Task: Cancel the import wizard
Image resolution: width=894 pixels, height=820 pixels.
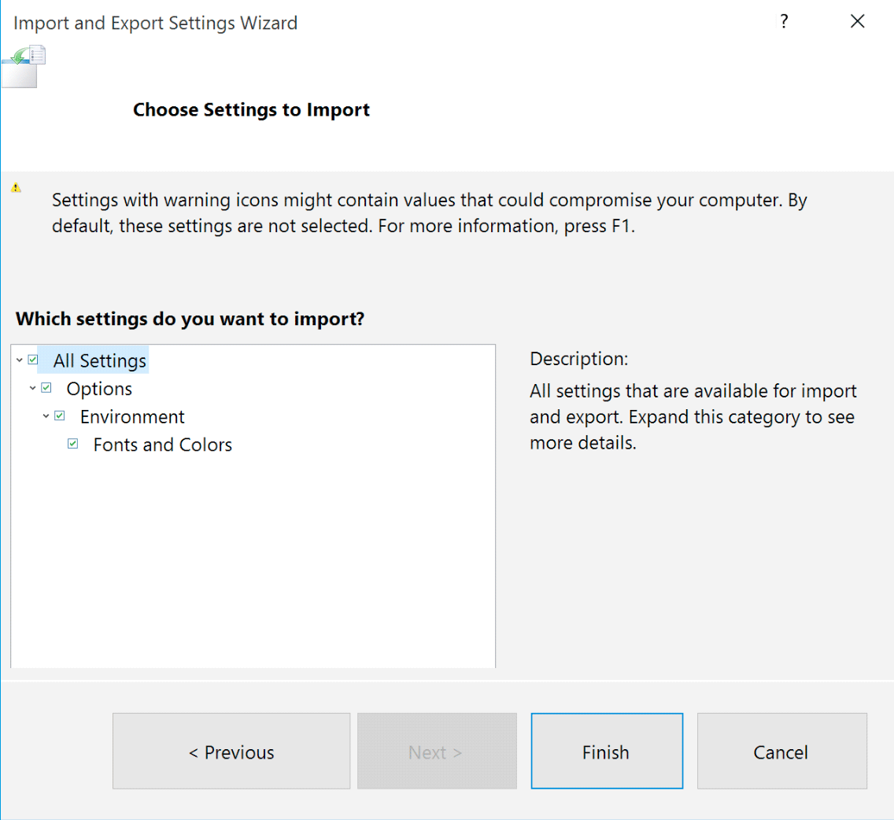Action: (781, 752)
